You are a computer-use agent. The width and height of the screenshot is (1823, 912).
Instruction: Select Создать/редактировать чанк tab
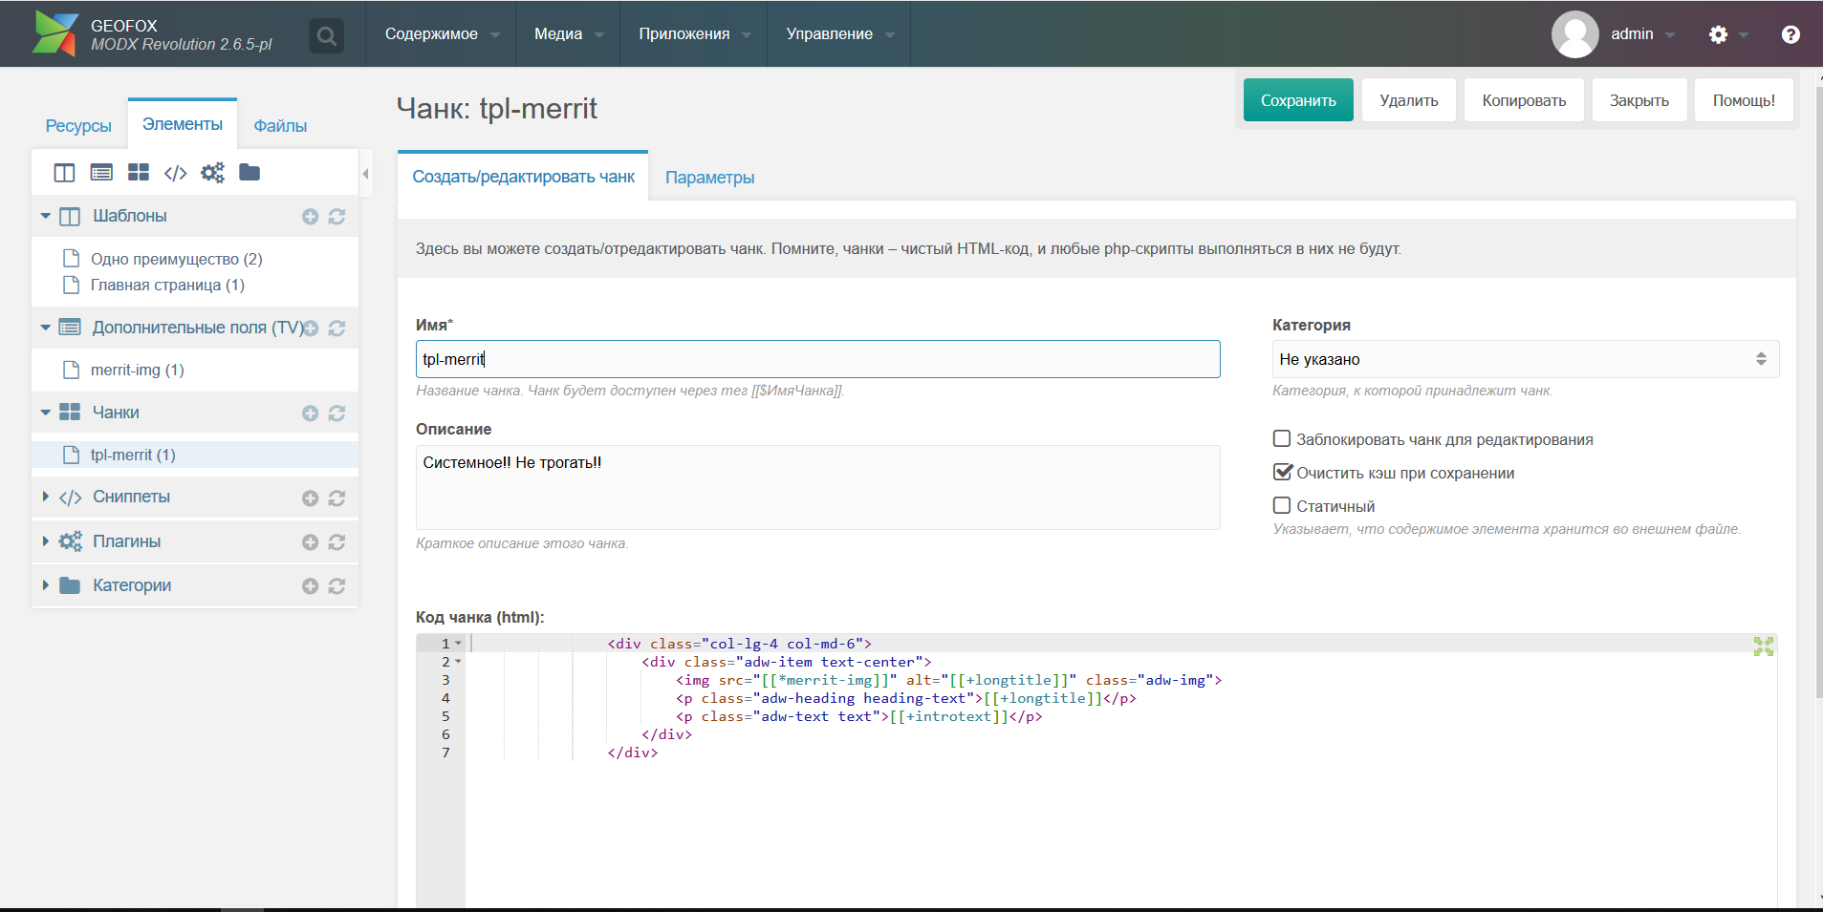click(523, 177)
